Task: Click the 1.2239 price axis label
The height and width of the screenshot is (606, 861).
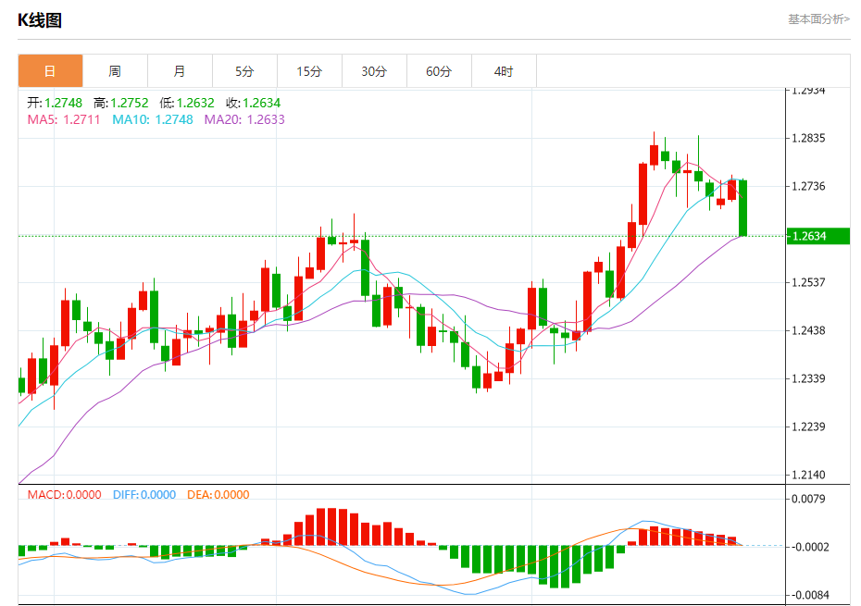Action: [x=808, y=427]
